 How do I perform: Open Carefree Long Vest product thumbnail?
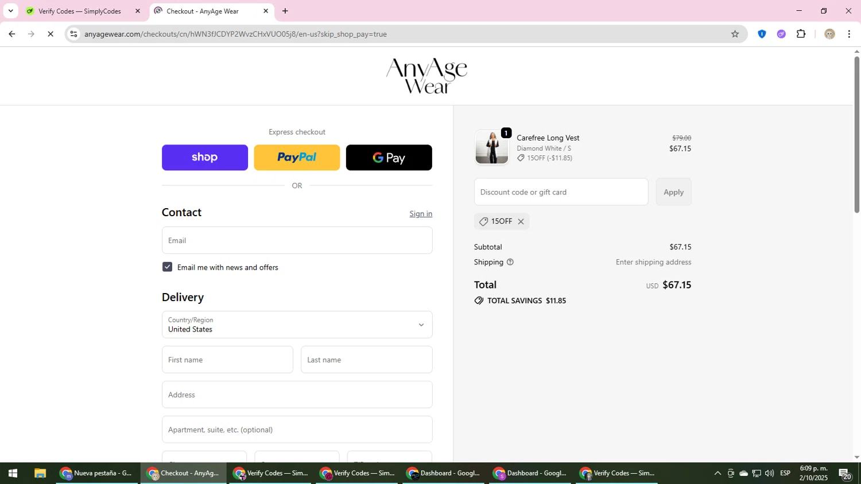click(x=492, y=147)
